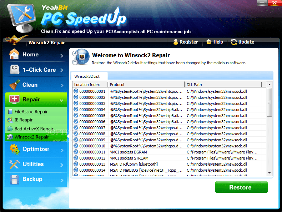Click the Winsock2 Repair header globe icon
The image size is (282, 212).
point(81,57)
